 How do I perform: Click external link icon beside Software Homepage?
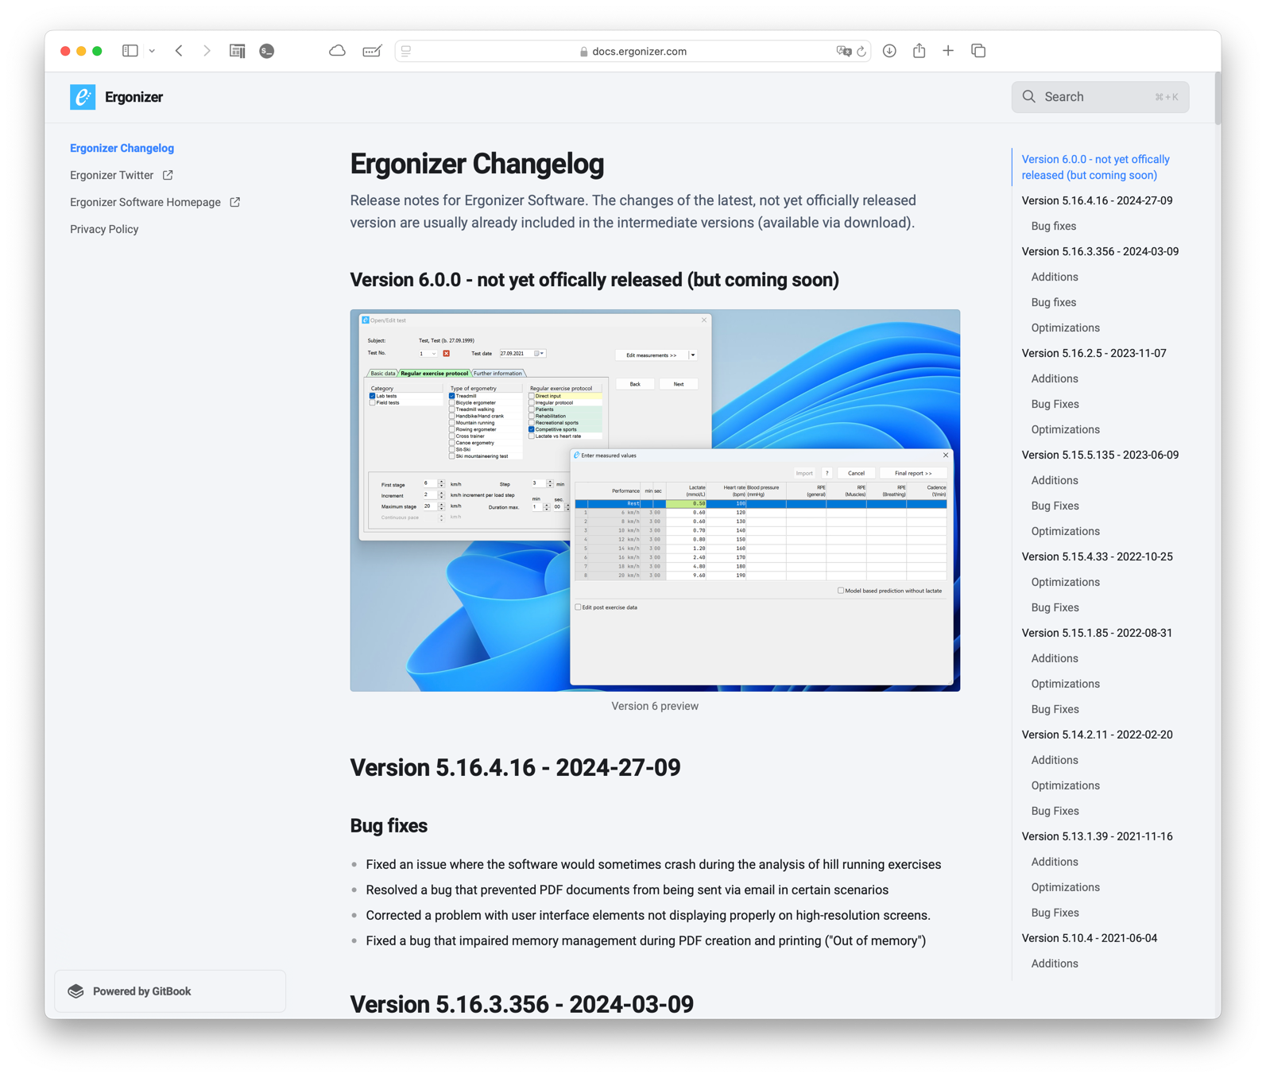click(x=235, y=202)
